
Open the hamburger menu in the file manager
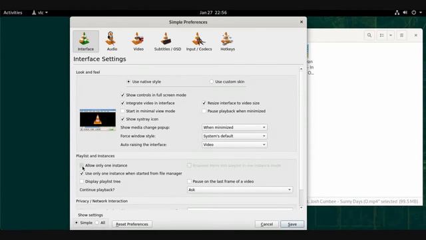pyautogui.click(x=401, y=35)
